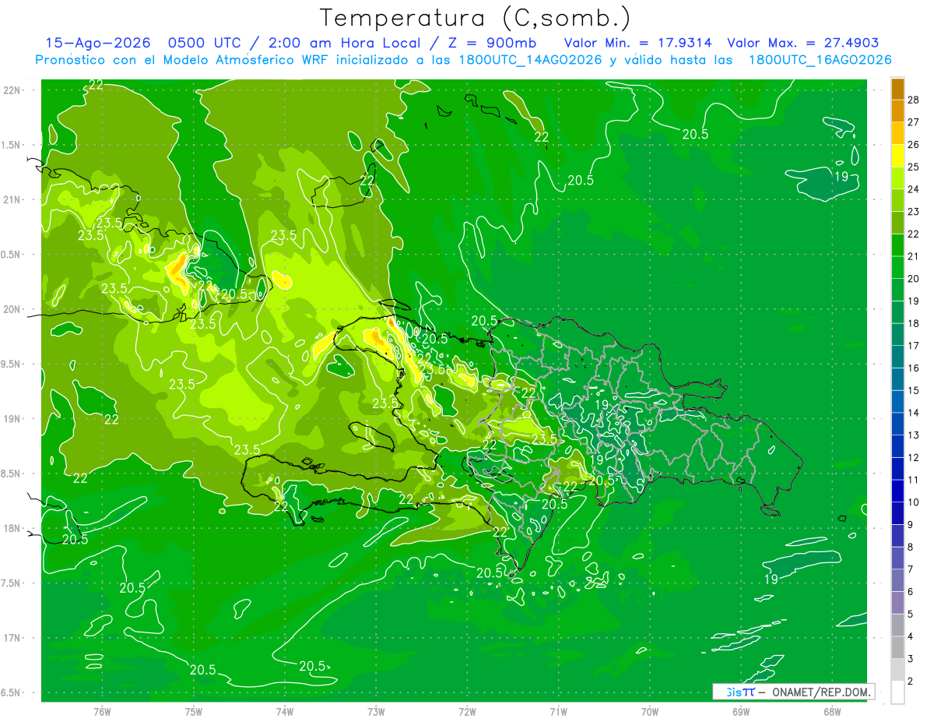This screenshot has width=934, height=722.
Task: Click the "Valor Min. = 17.9314" text
Action: (637, 43)
